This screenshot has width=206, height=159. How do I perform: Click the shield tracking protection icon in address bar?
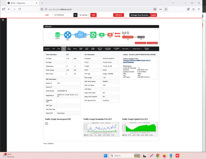tap(42, 9)
